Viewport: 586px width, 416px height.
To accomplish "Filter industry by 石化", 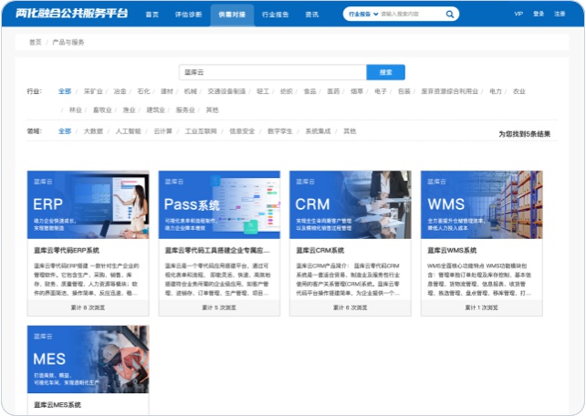I will click(x=143, y=91).
